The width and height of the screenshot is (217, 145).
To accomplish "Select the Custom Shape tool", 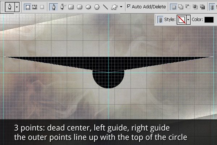I will pos(114,7).
